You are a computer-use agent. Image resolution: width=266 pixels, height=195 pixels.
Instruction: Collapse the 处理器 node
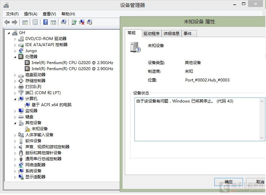click(x=15, y=57)
